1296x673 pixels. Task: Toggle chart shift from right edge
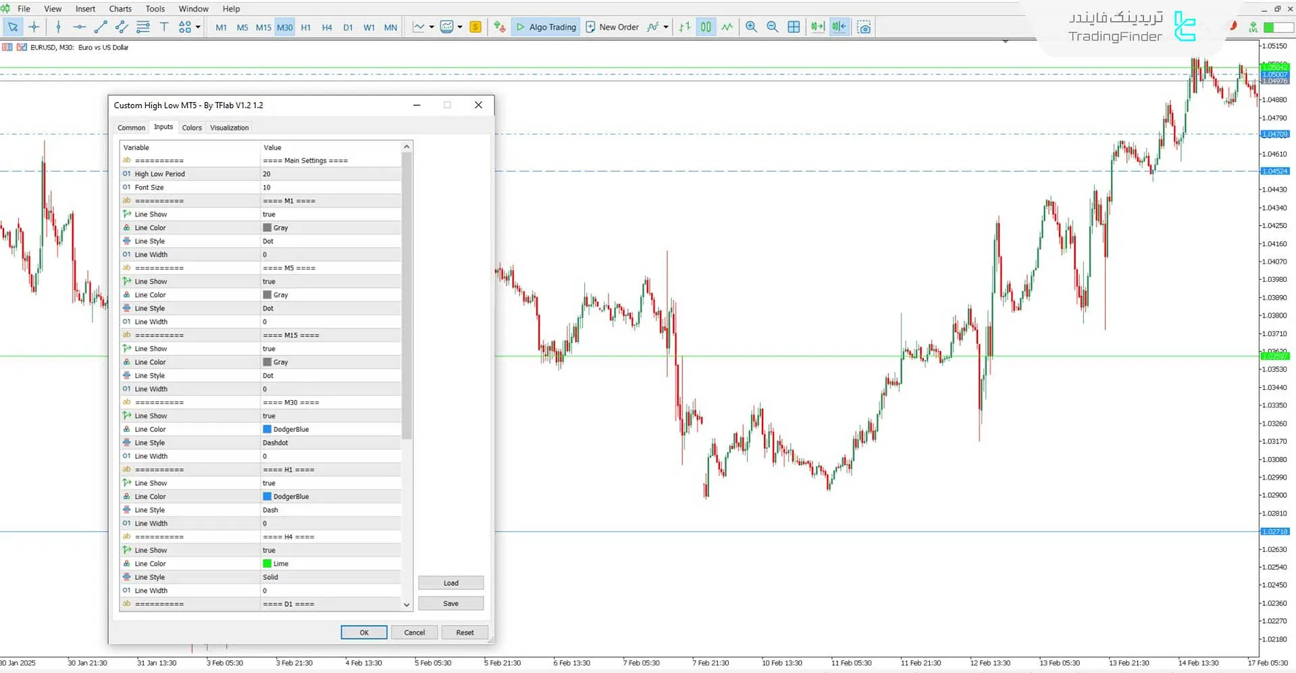pyautogui.click(x=839, y=27)
